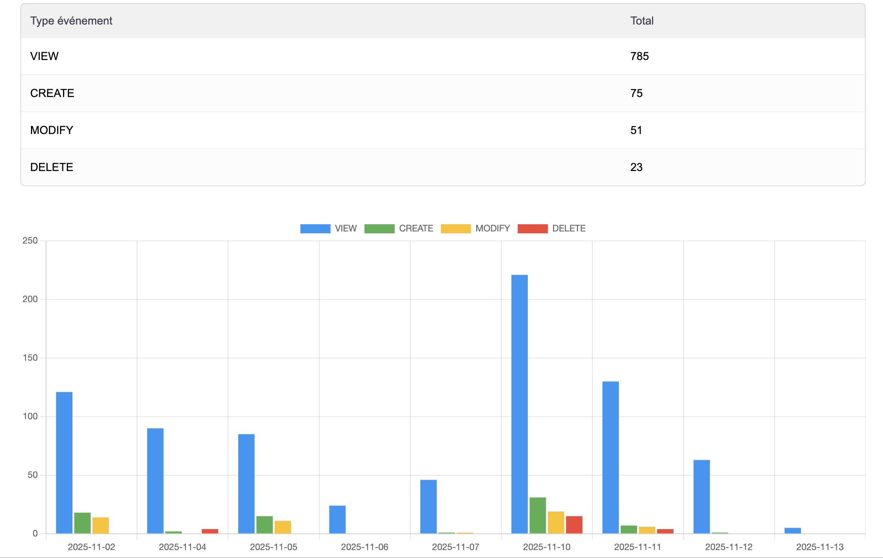
Task: Select the DELETE row showing 23
Action: pos(442,167)
